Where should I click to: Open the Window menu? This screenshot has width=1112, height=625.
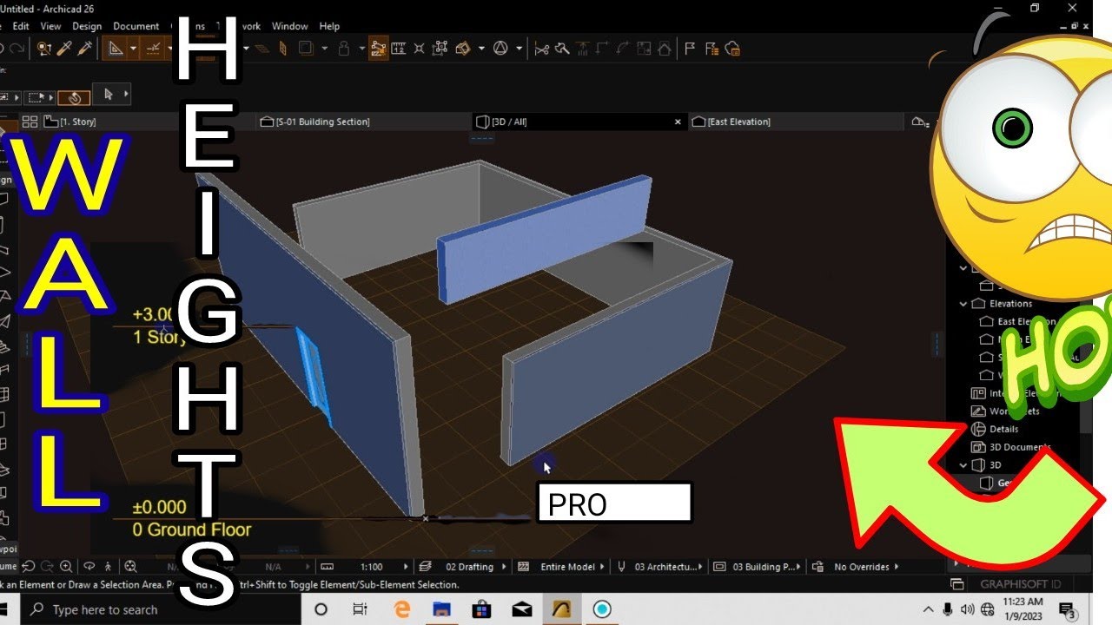point(289,26)
